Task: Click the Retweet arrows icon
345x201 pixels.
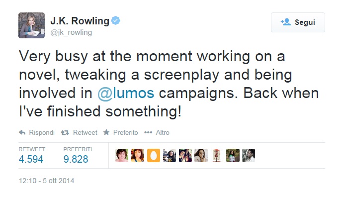Action: [x=65, y=132]
